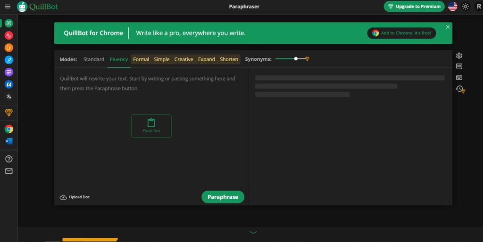This screenshot has width=483, height=242.
Task: Select the Fluency mode
Action: pyautogui.click(x=118, y=59)
